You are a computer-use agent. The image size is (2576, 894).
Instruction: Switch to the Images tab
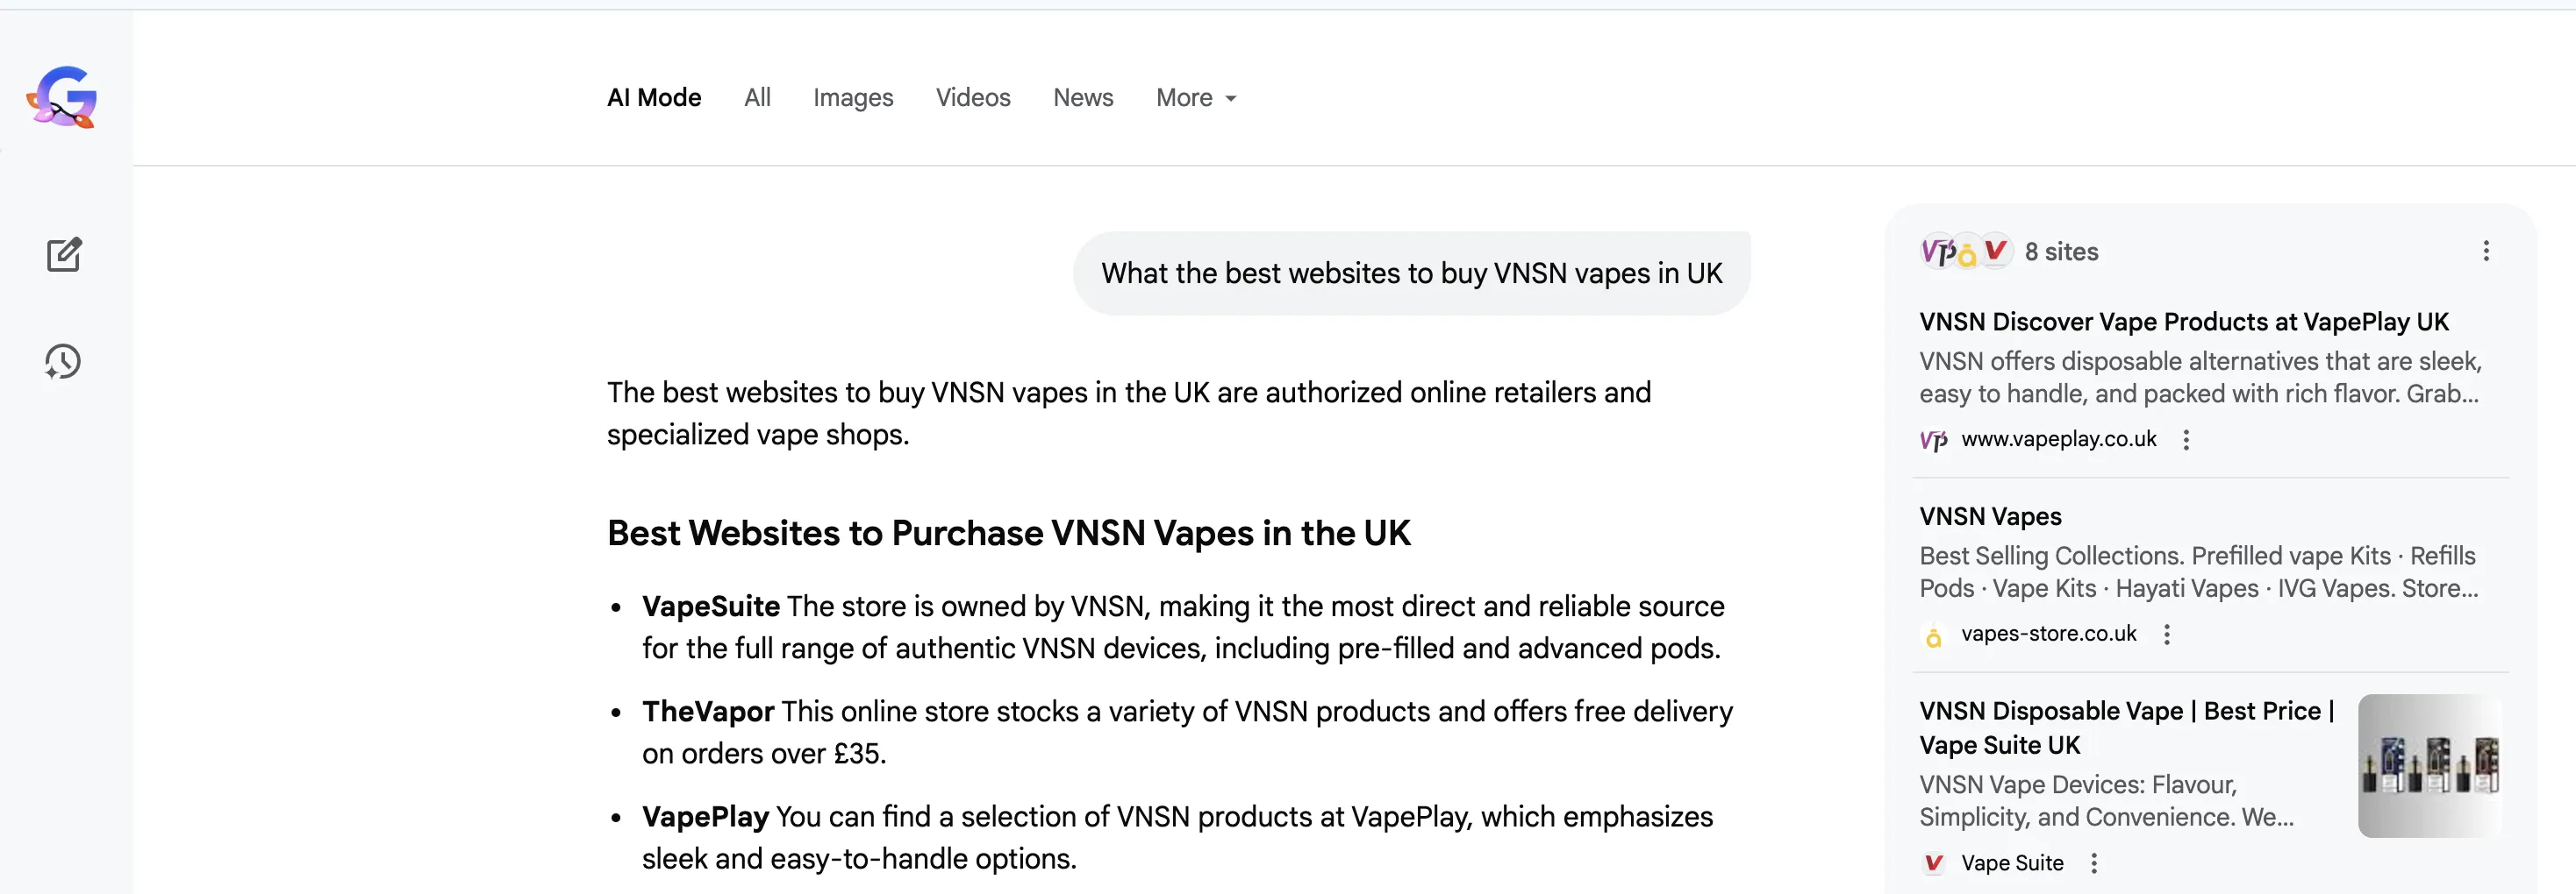point(853,98)
